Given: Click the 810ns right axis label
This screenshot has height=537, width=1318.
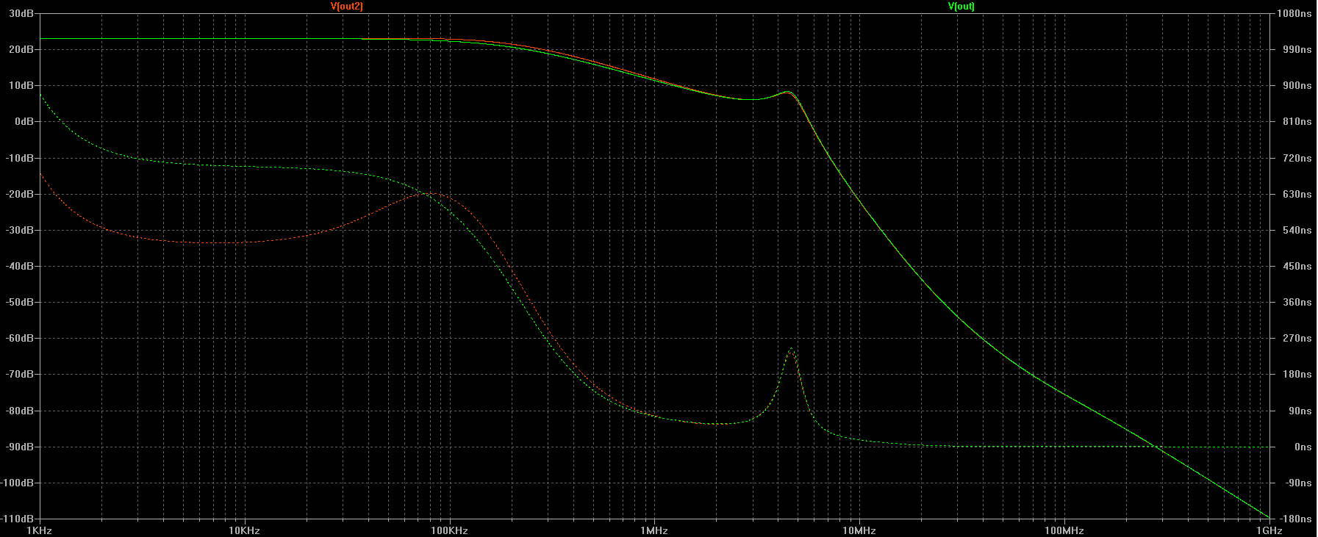Looking at the screenshot, I should [1297, 122].
